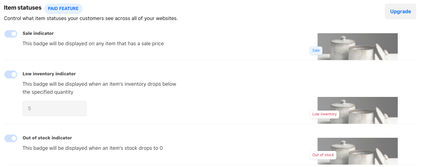Select the Low inventory preview image

tap(357, 111)
